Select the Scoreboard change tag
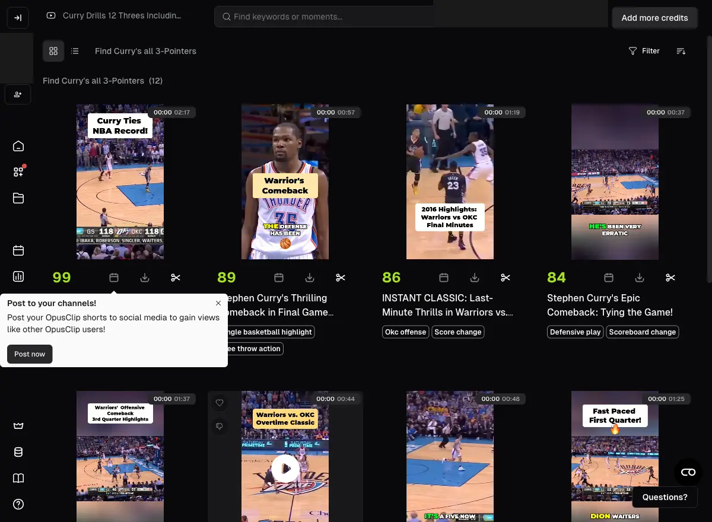This screenshot has height=522, width=712. click(642, 332)
